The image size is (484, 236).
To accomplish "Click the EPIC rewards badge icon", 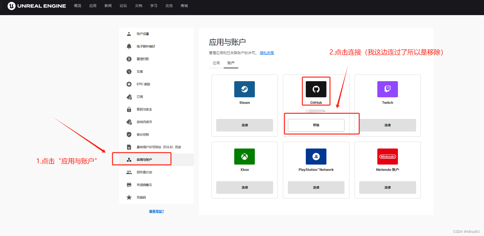I will coord(129,84).
